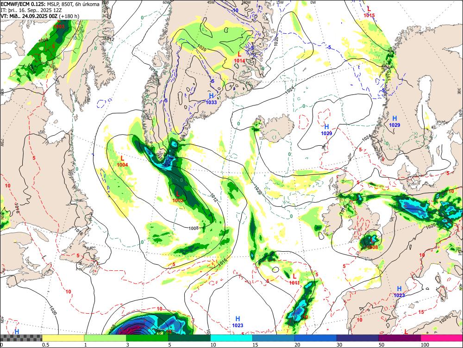463x348 pixels.
Task: Click the 1008 isobar label below L 1002
Action: [x=194, y=228]
